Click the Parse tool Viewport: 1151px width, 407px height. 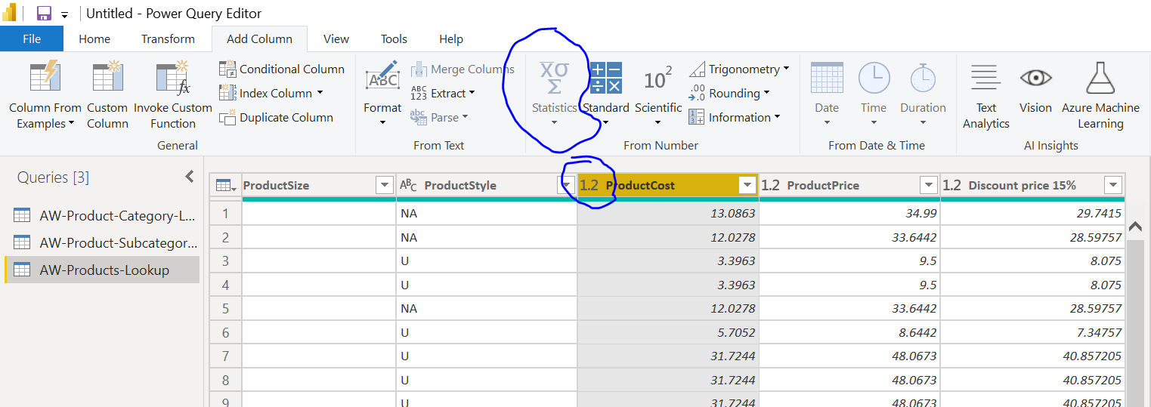[x=439, y=117]
